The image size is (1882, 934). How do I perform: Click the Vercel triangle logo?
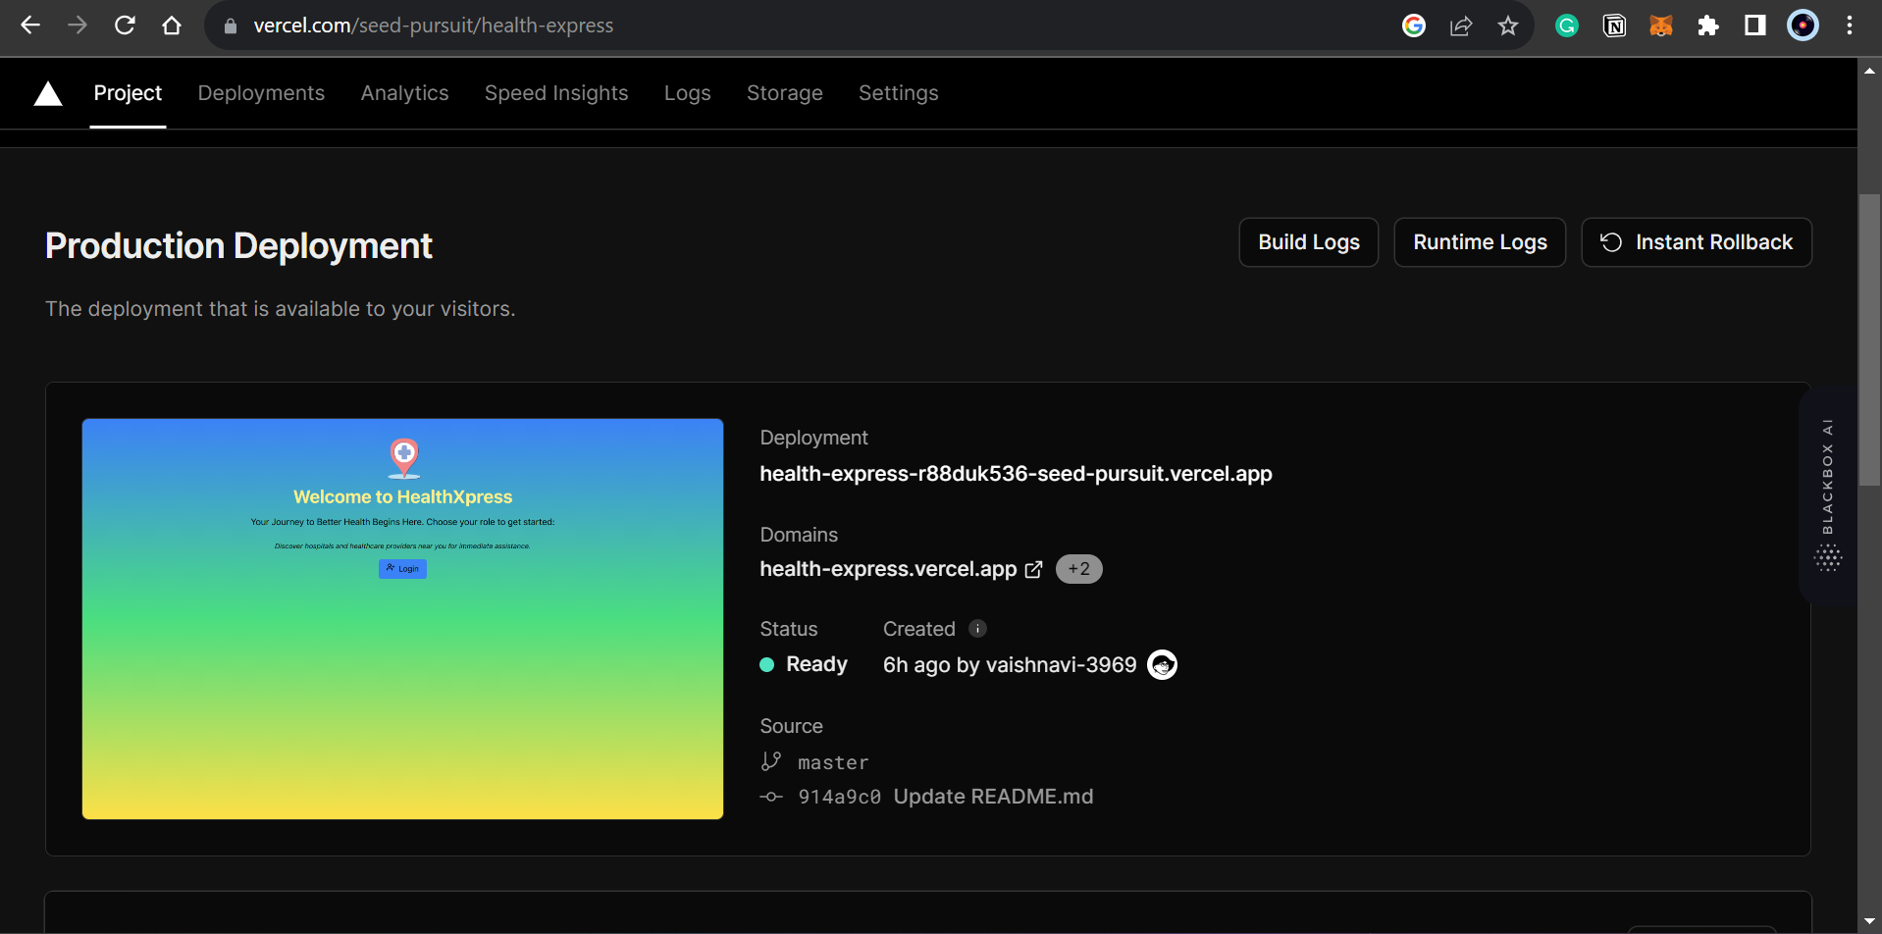pyautogui.click(x=48, y=93)
